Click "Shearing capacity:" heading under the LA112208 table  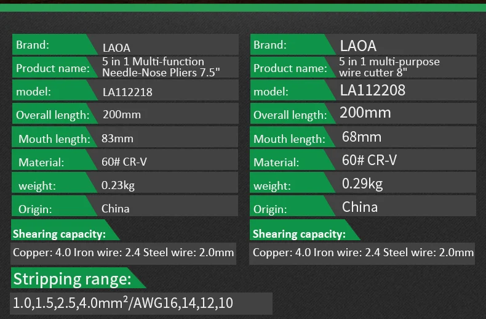click(x=299, y=234)
